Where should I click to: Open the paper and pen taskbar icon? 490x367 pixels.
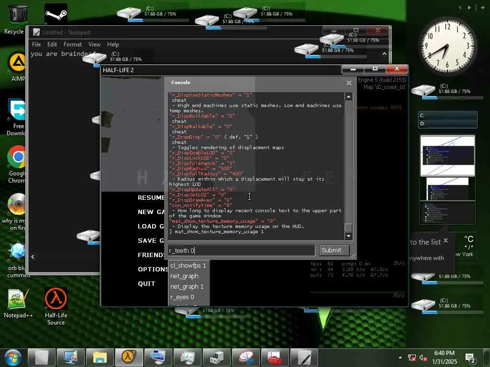click(304, 357)
